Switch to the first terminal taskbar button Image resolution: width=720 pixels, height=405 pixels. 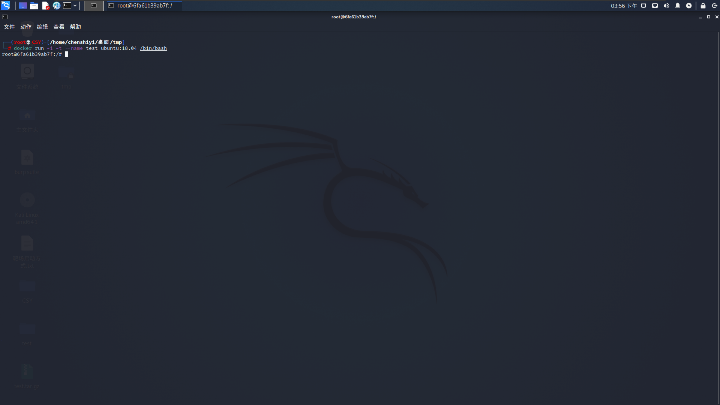coord(94,6)
